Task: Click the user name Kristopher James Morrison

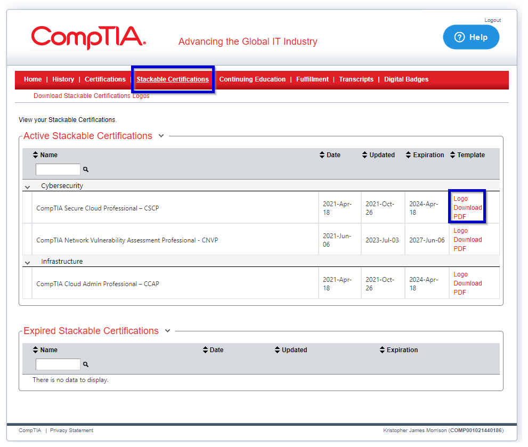Action: [415, 430]
